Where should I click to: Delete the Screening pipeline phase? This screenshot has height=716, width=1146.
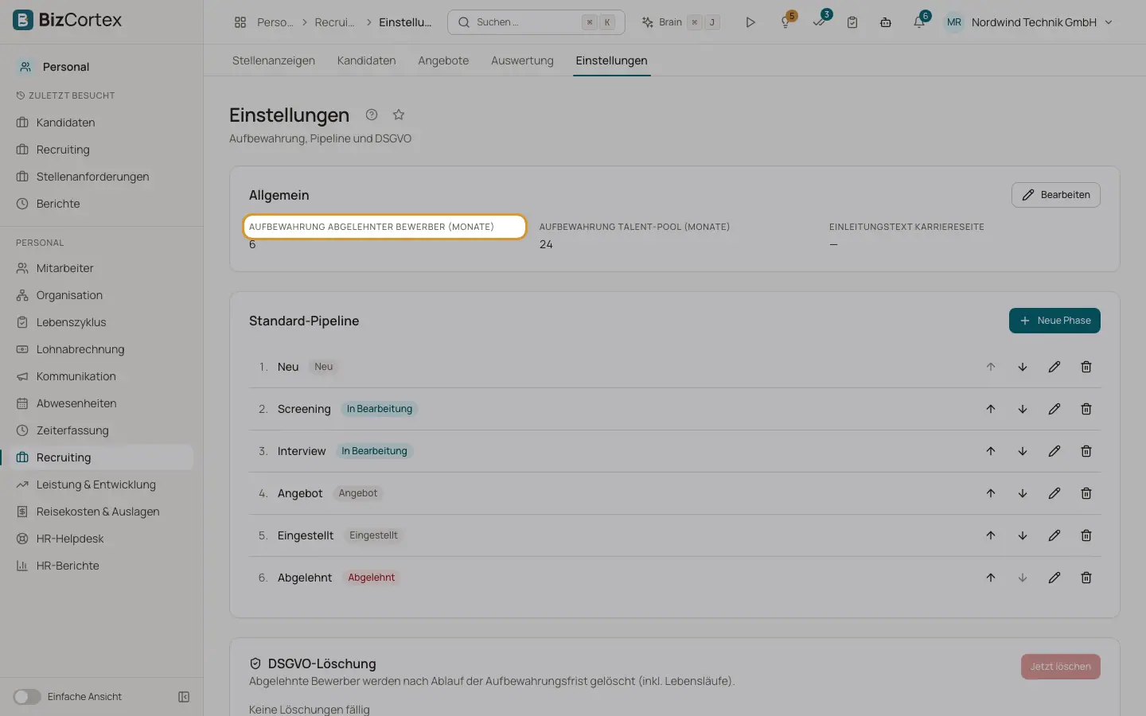coord(1086,409)
